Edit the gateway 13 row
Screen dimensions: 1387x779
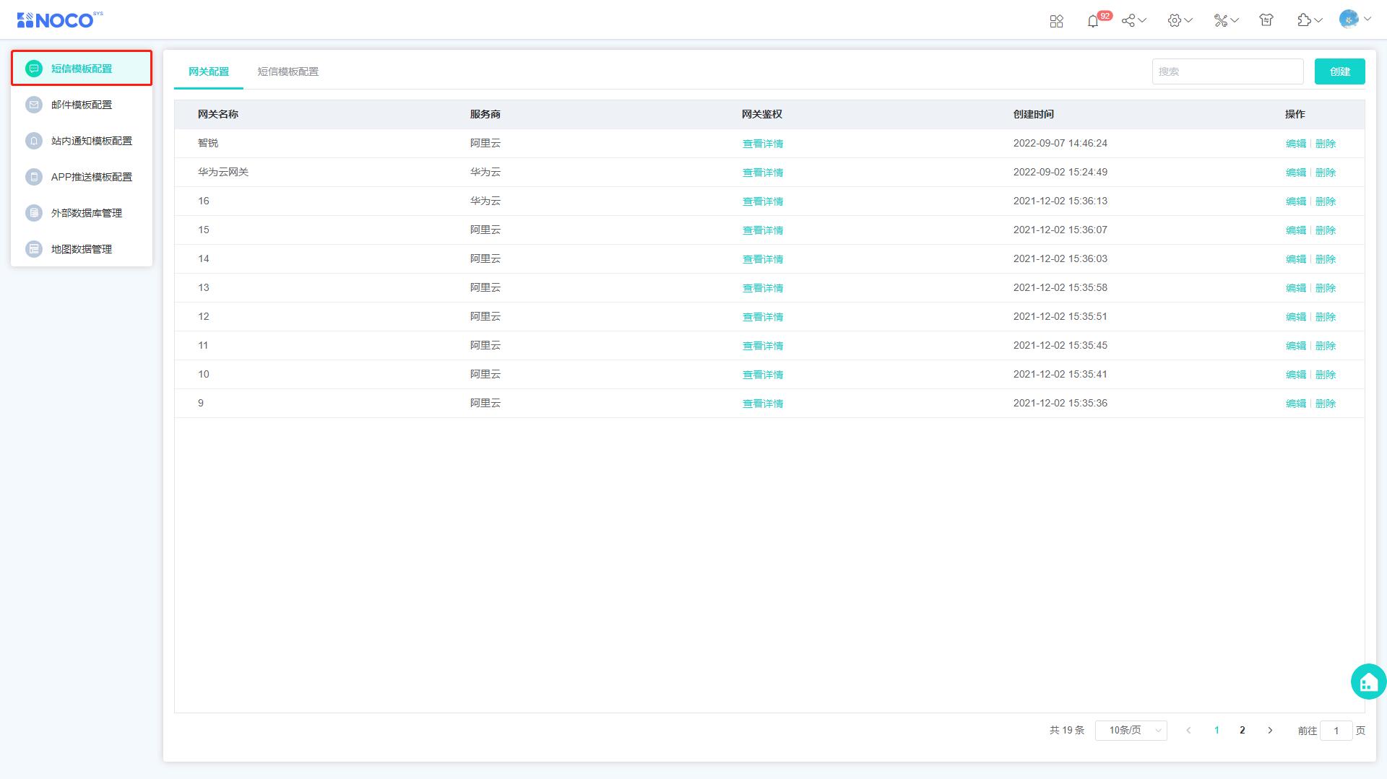pos(1296,288)
